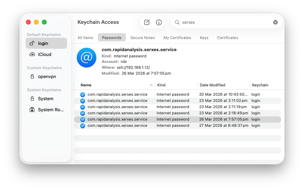This screenshot has height=190, width=304.
Task: Select the entry modified at 2:11:19 pm
Action: (177, 107)
